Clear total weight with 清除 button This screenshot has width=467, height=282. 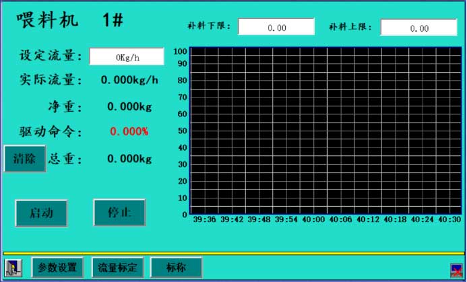[25, 159]
